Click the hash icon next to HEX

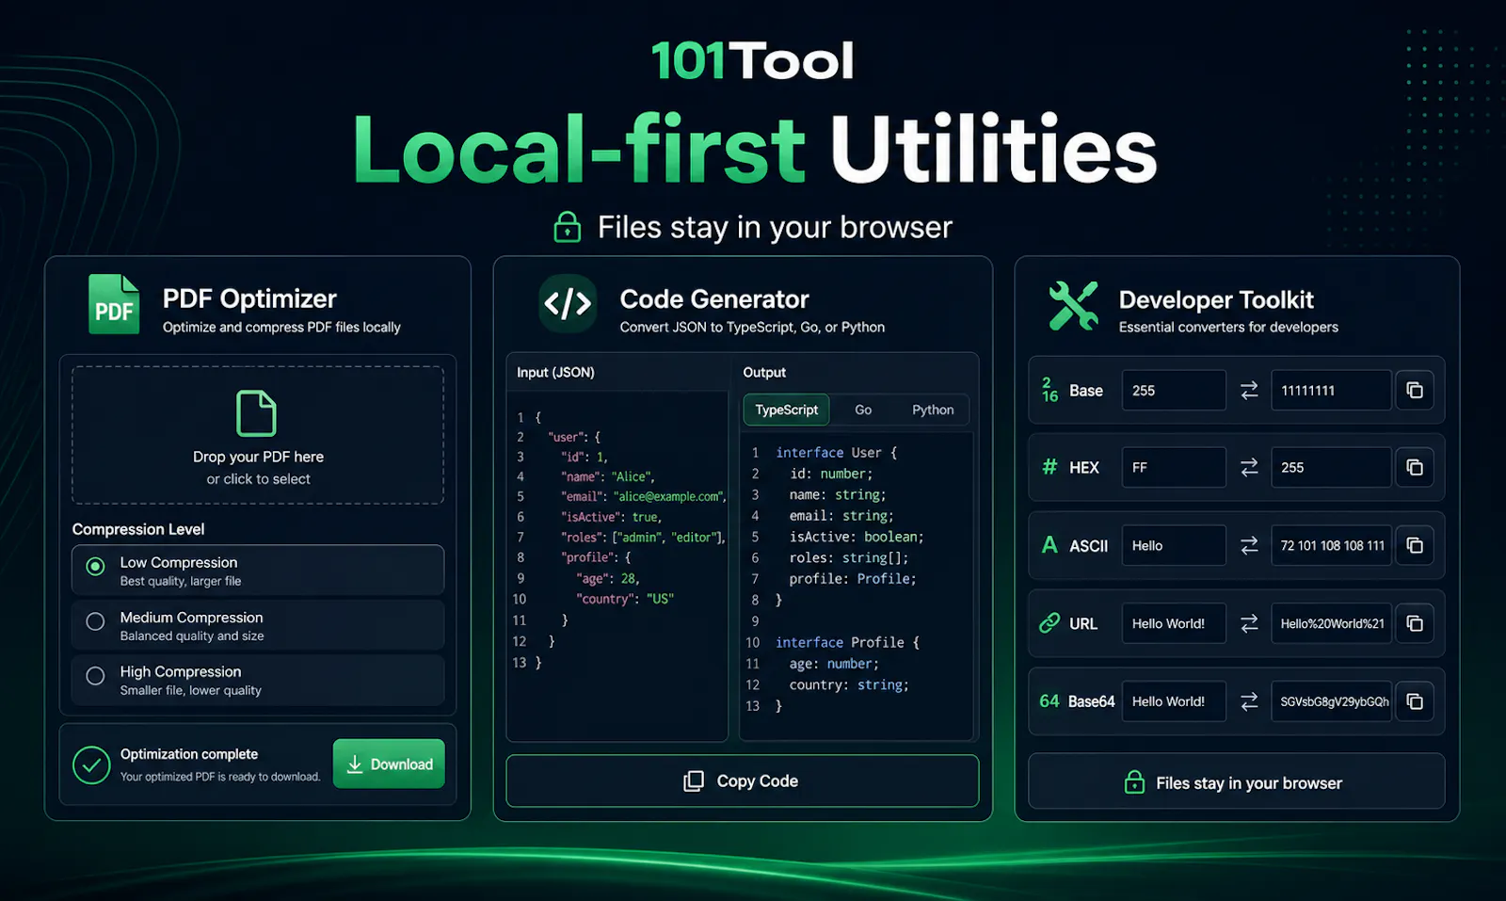coord(1049,467)
